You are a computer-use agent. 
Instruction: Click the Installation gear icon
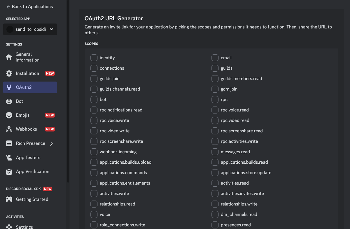tap(9, 73)
